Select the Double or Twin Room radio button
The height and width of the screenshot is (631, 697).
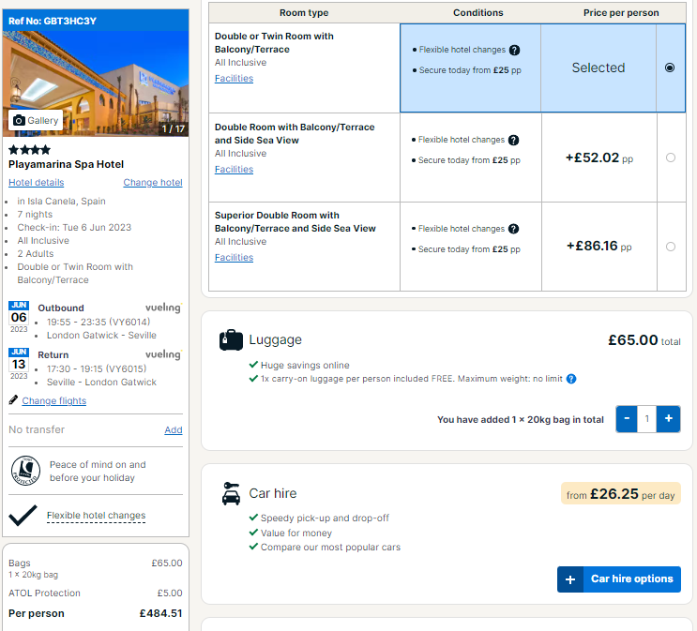click(670, 68)
